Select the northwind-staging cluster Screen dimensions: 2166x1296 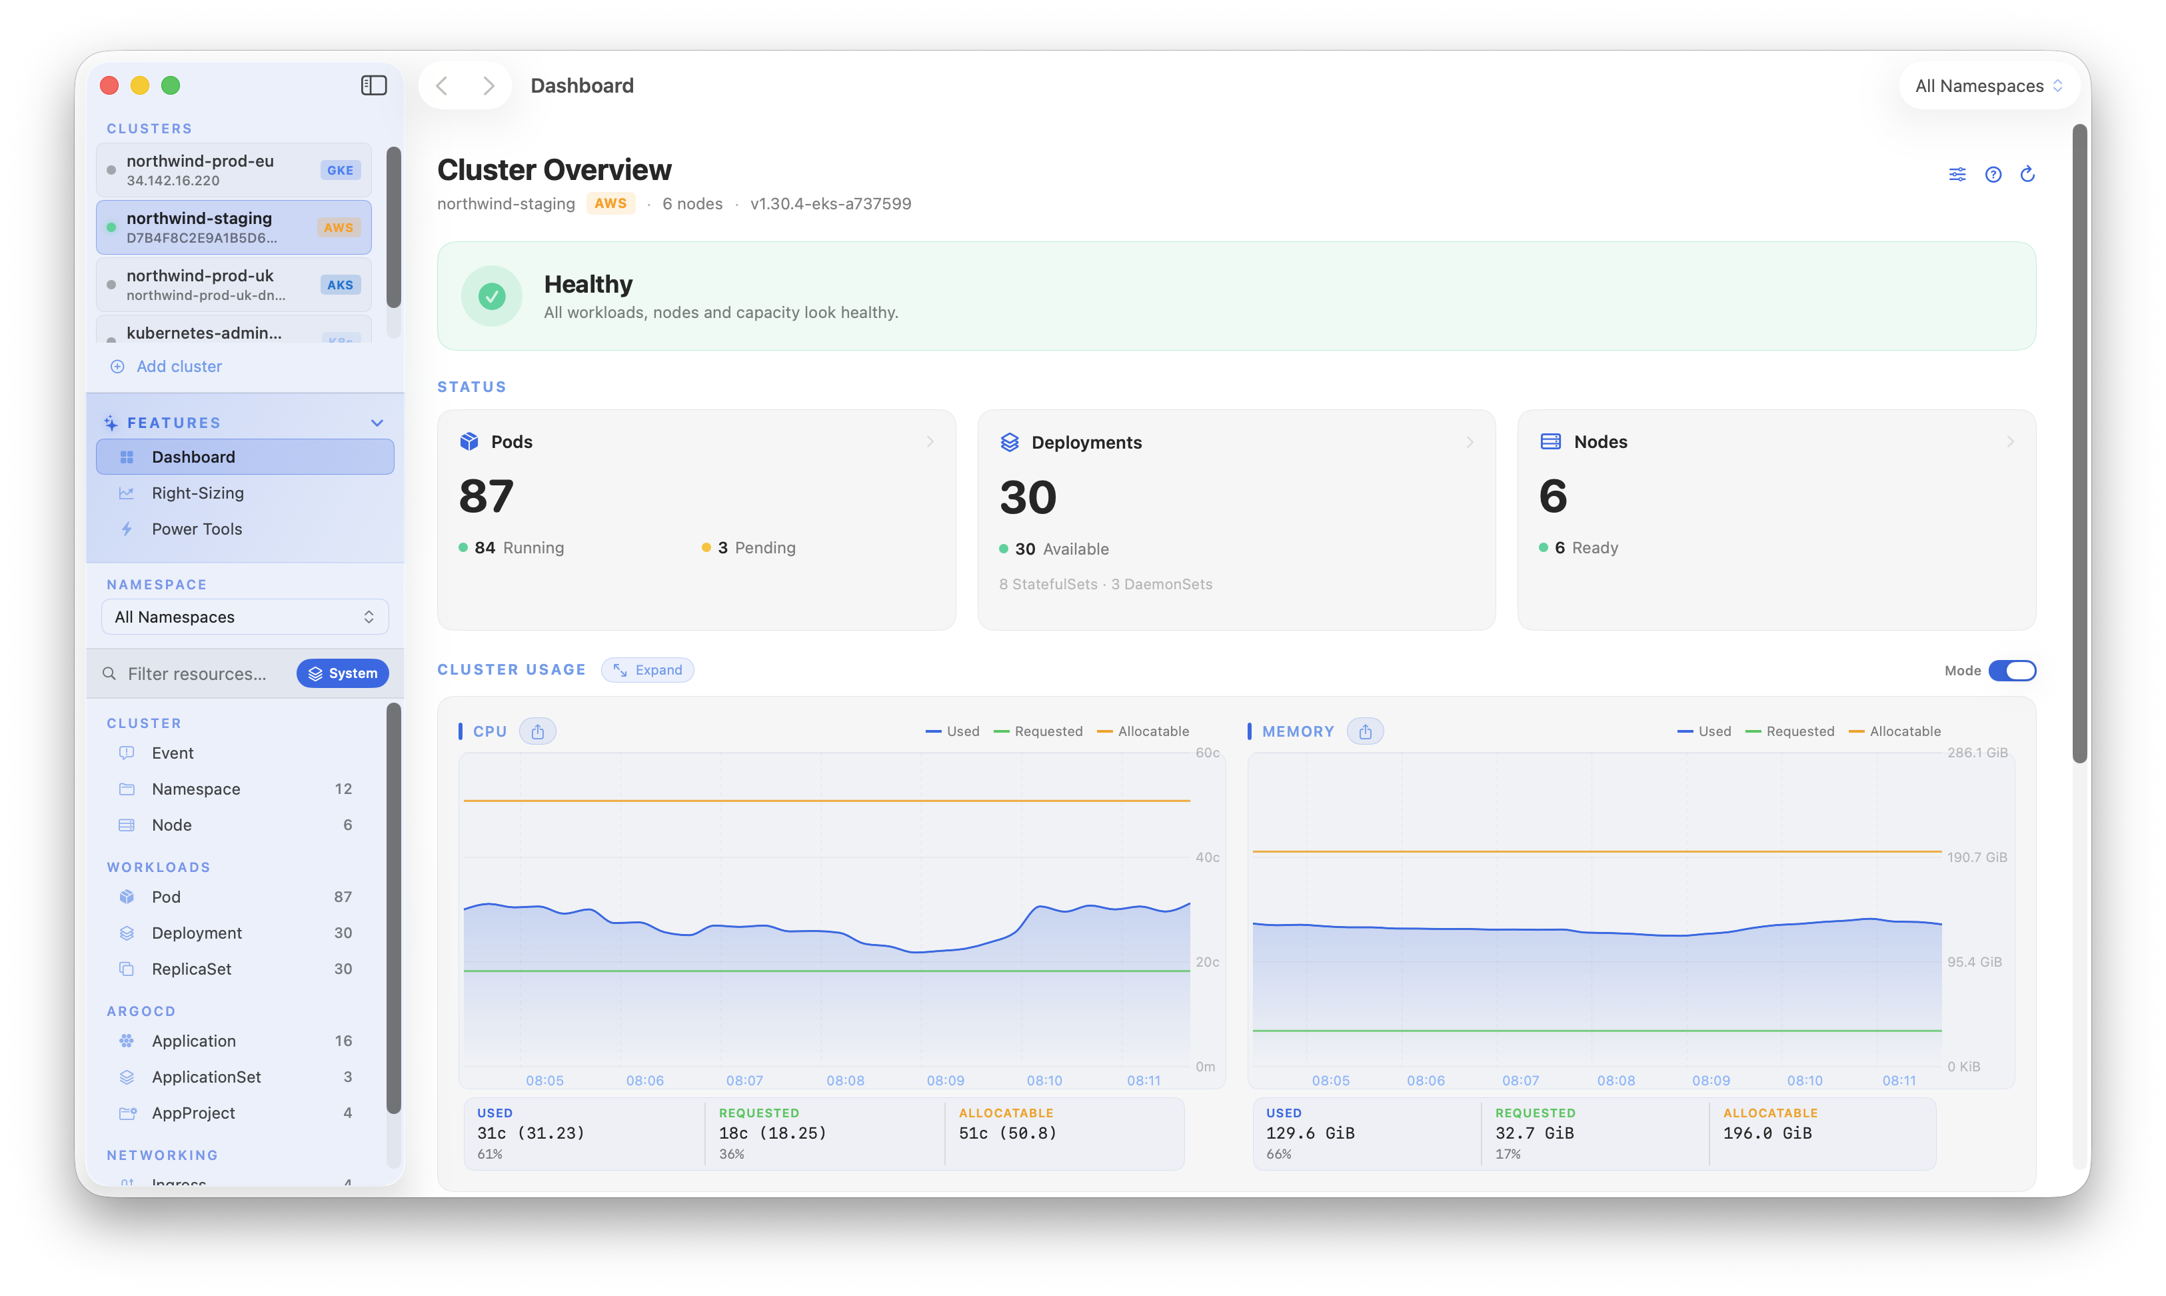point(234,227)
